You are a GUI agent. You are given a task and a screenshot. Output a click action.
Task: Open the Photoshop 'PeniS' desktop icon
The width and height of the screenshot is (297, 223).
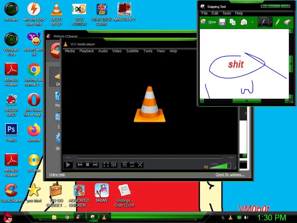[x=11, y=132]
